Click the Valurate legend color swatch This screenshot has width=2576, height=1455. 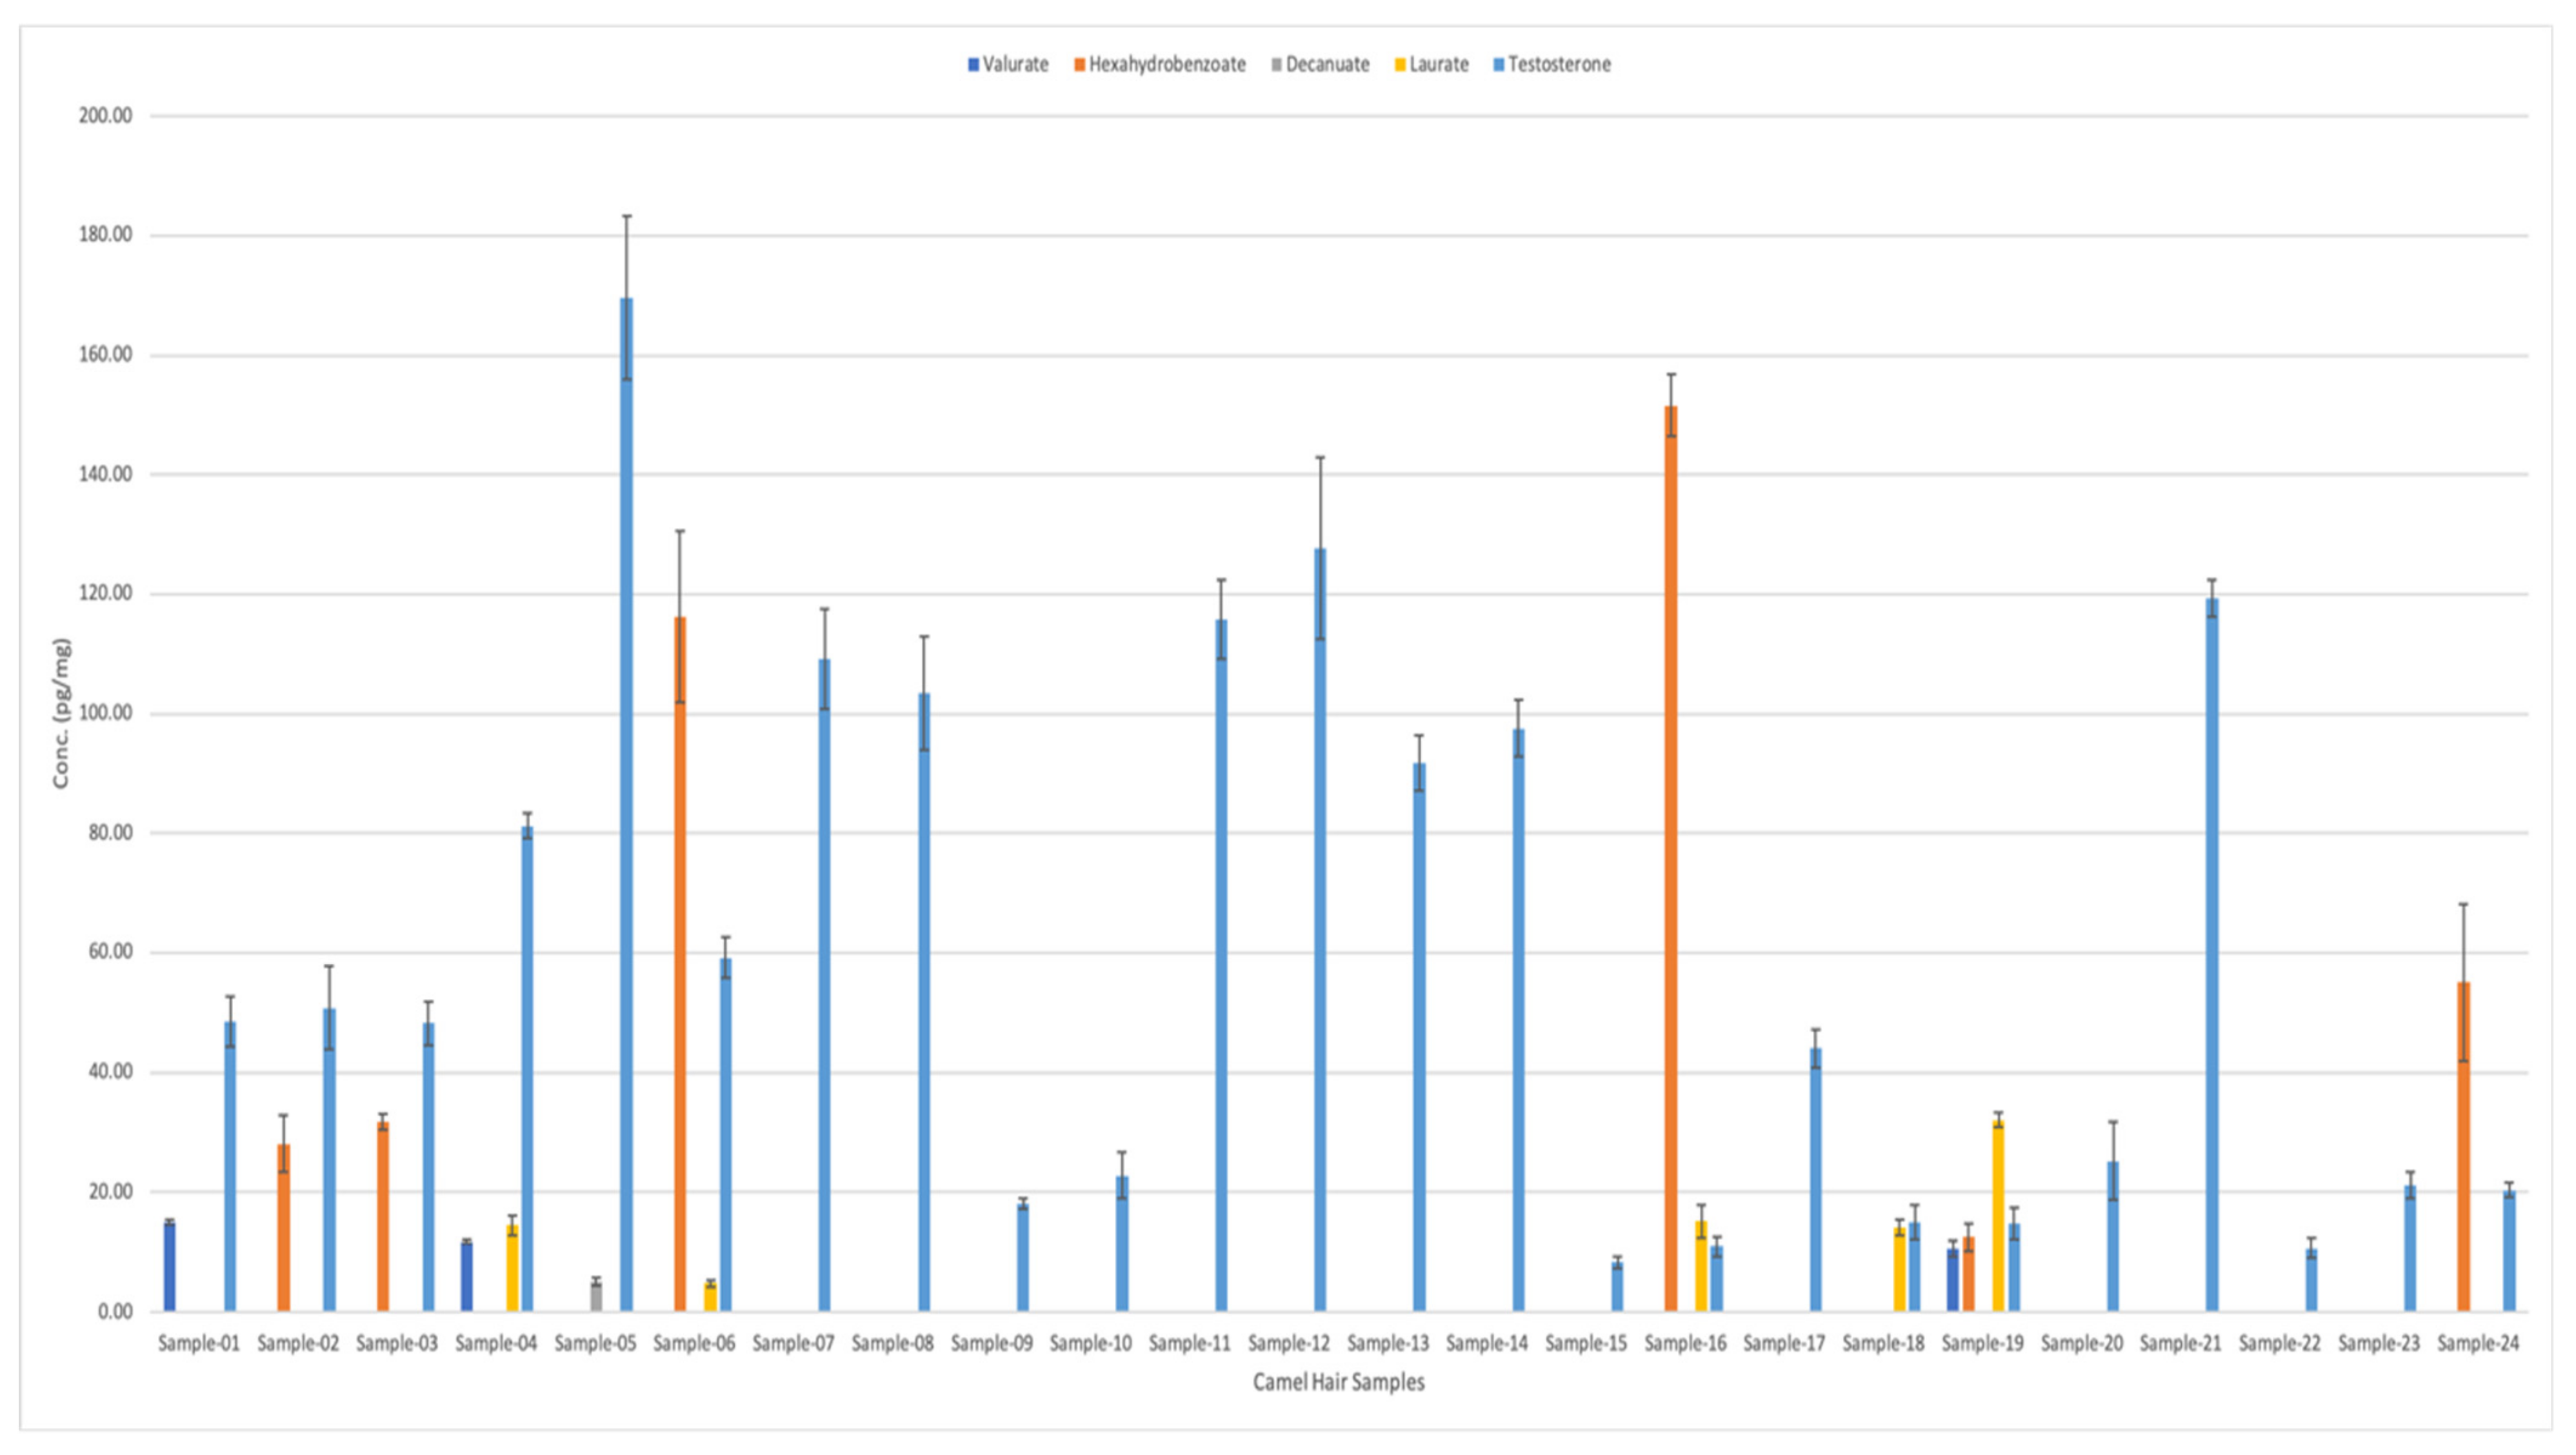coord(973,65)
